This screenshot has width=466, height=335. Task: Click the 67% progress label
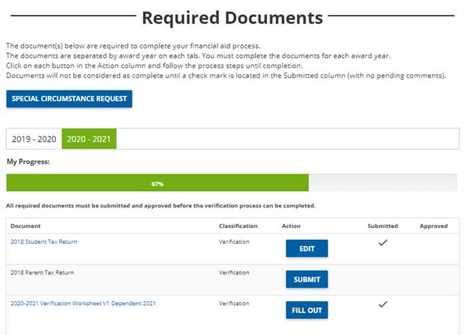(x=158, y=183)
